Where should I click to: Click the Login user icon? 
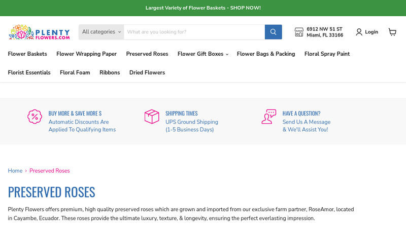point(359,32)
